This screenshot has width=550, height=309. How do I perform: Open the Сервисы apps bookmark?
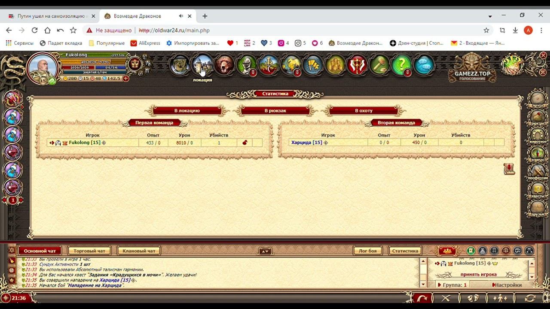19,43
